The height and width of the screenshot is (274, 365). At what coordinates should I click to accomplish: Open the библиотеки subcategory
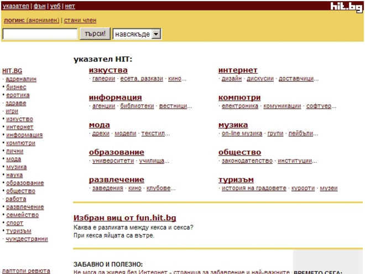click(137, 106)
